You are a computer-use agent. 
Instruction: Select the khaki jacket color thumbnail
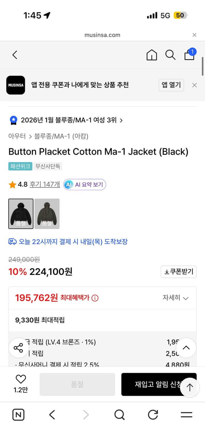pyautogui.click(x=47, y=214)
